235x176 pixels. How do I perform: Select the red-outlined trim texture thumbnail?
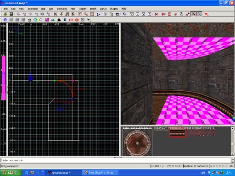click(178, 133)
